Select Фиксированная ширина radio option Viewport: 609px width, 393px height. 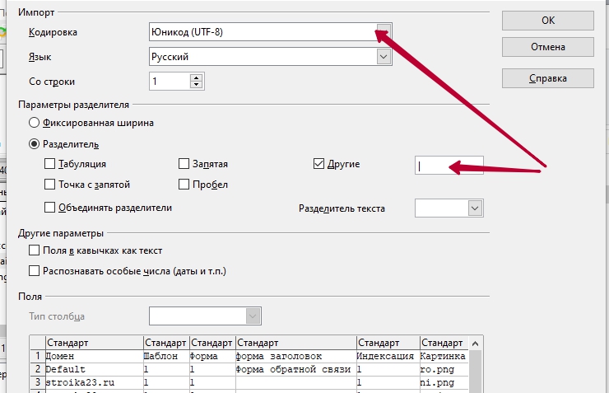[35, 123]
